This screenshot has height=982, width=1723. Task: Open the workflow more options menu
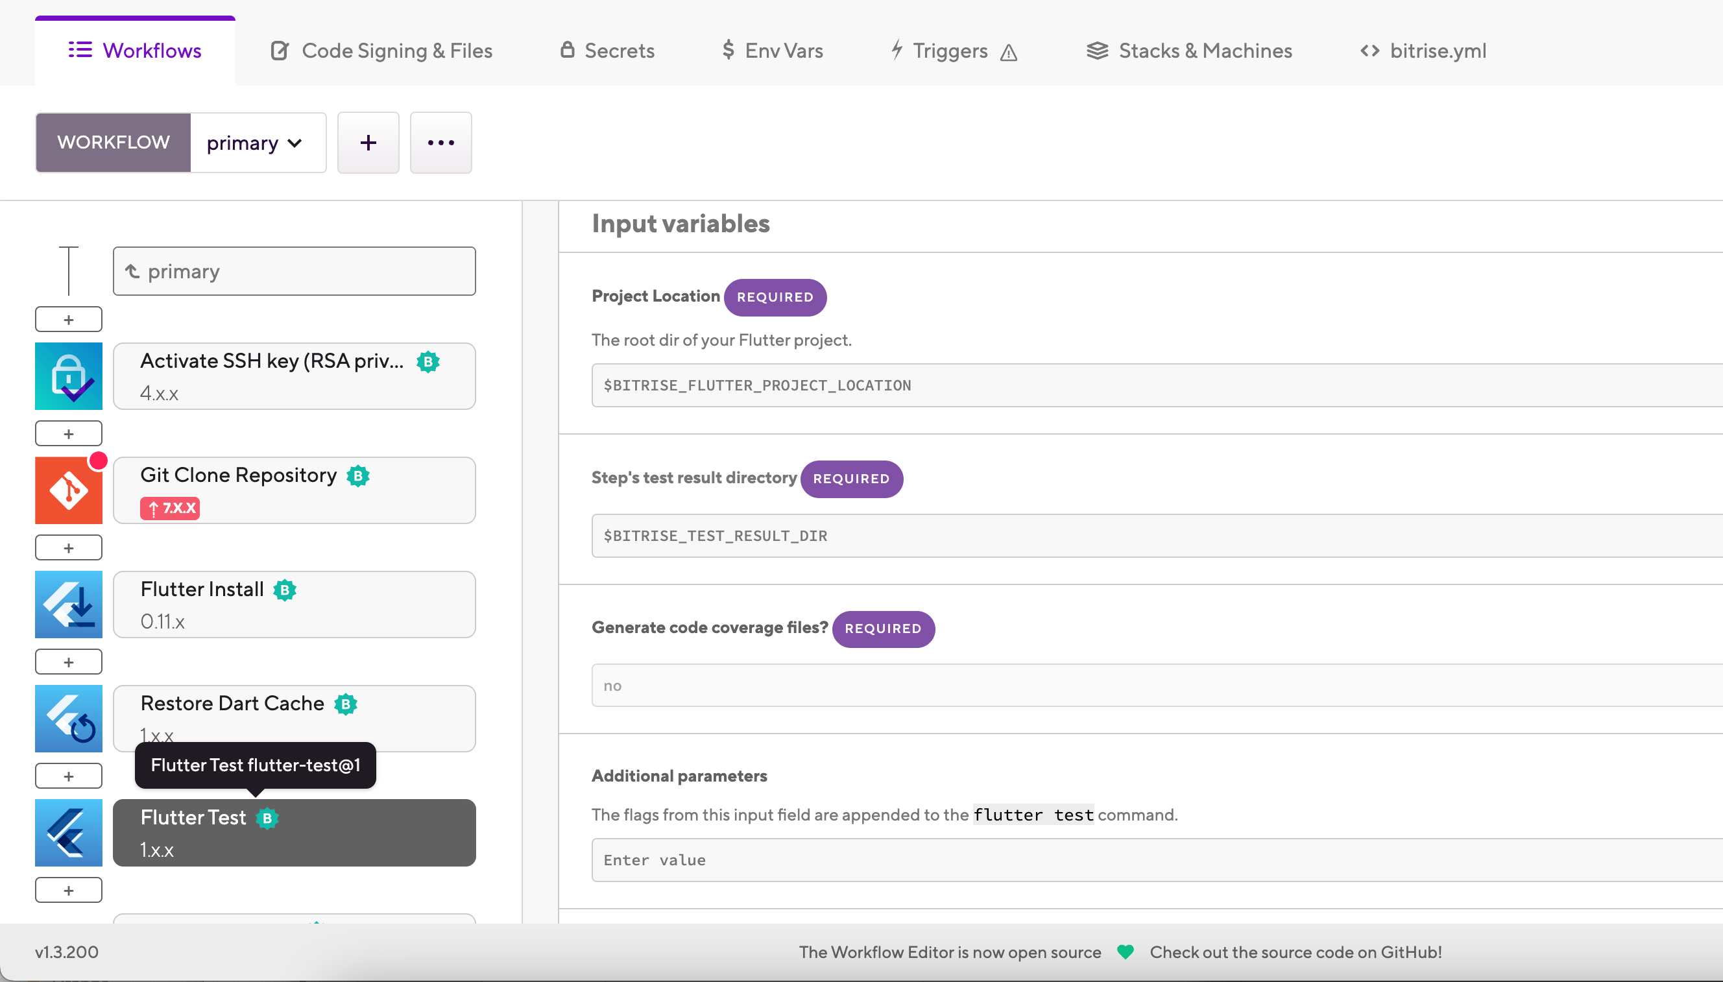440,142
